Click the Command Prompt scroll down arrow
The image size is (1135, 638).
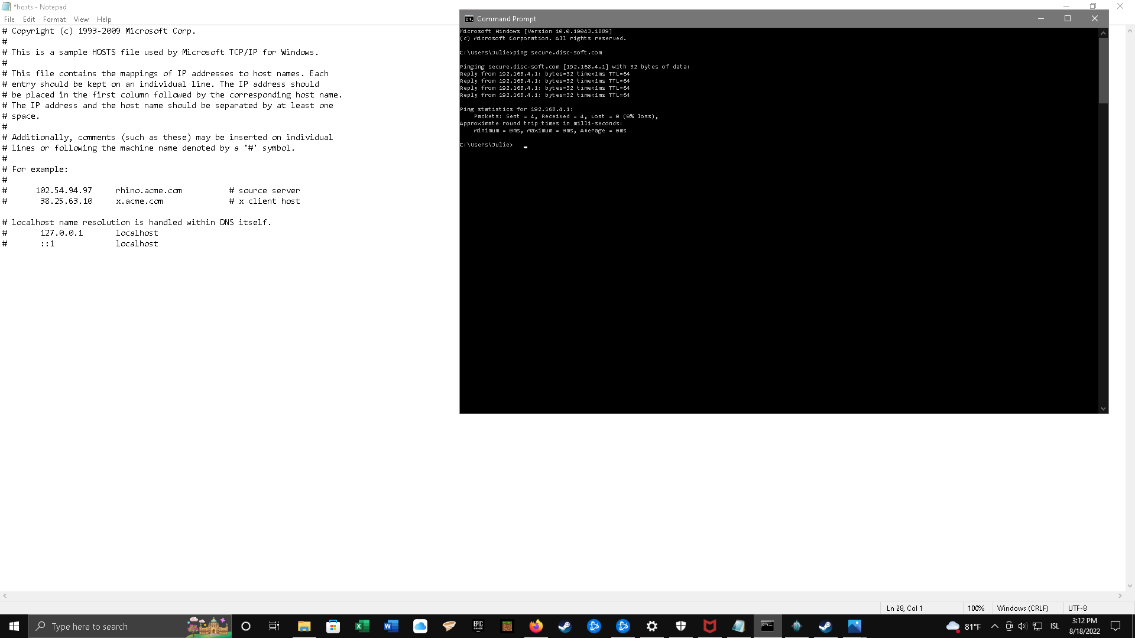[x=1103, y=409]
